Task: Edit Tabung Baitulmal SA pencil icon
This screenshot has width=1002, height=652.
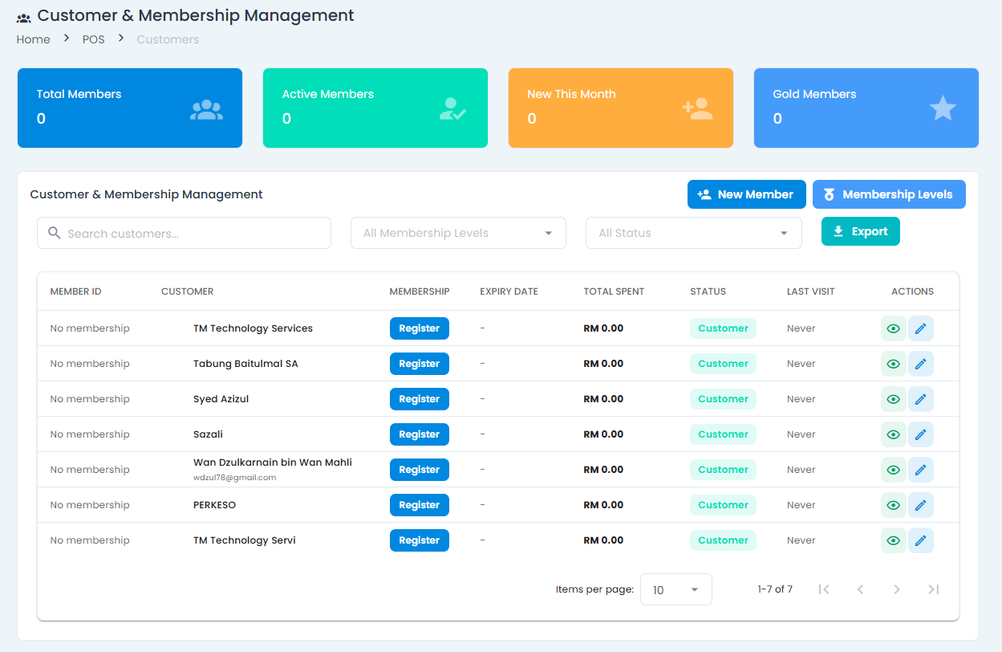Action: pyautogui.click(x=920, y=364)
